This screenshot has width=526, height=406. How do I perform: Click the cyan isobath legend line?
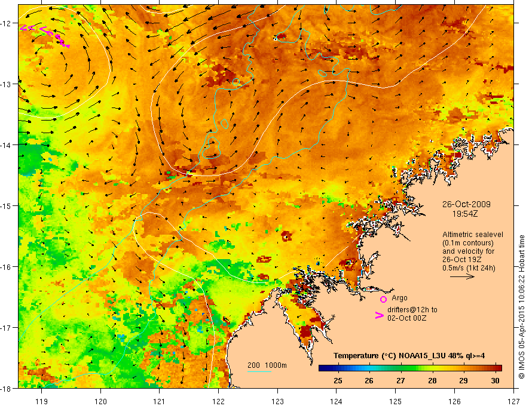[259, 371]
